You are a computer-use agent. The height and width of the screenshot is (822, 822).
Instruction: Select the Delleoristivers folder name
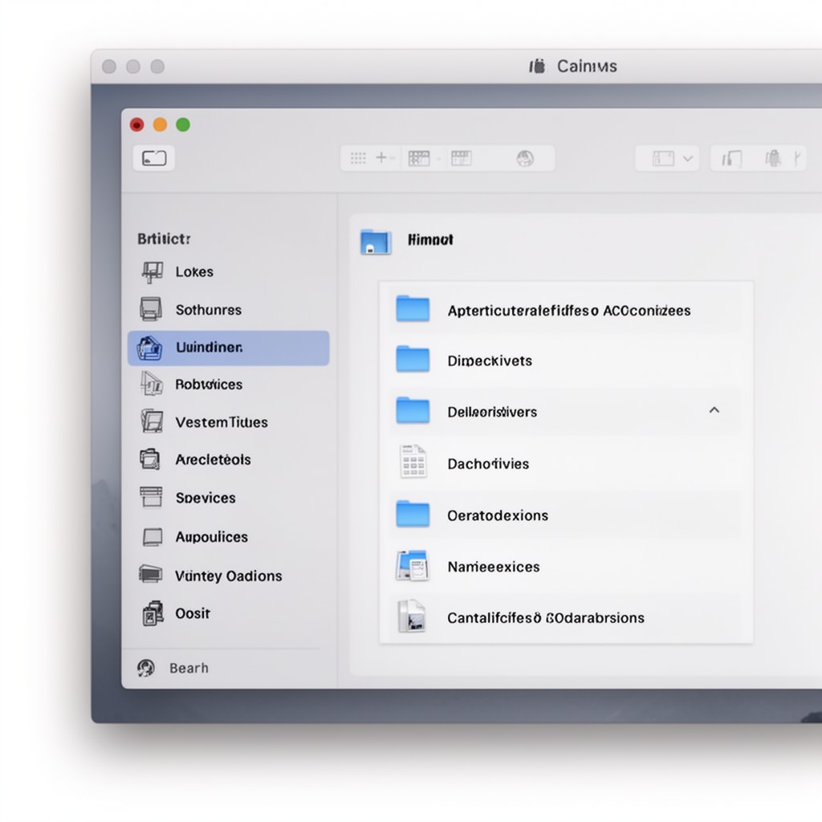pos(492,412)
